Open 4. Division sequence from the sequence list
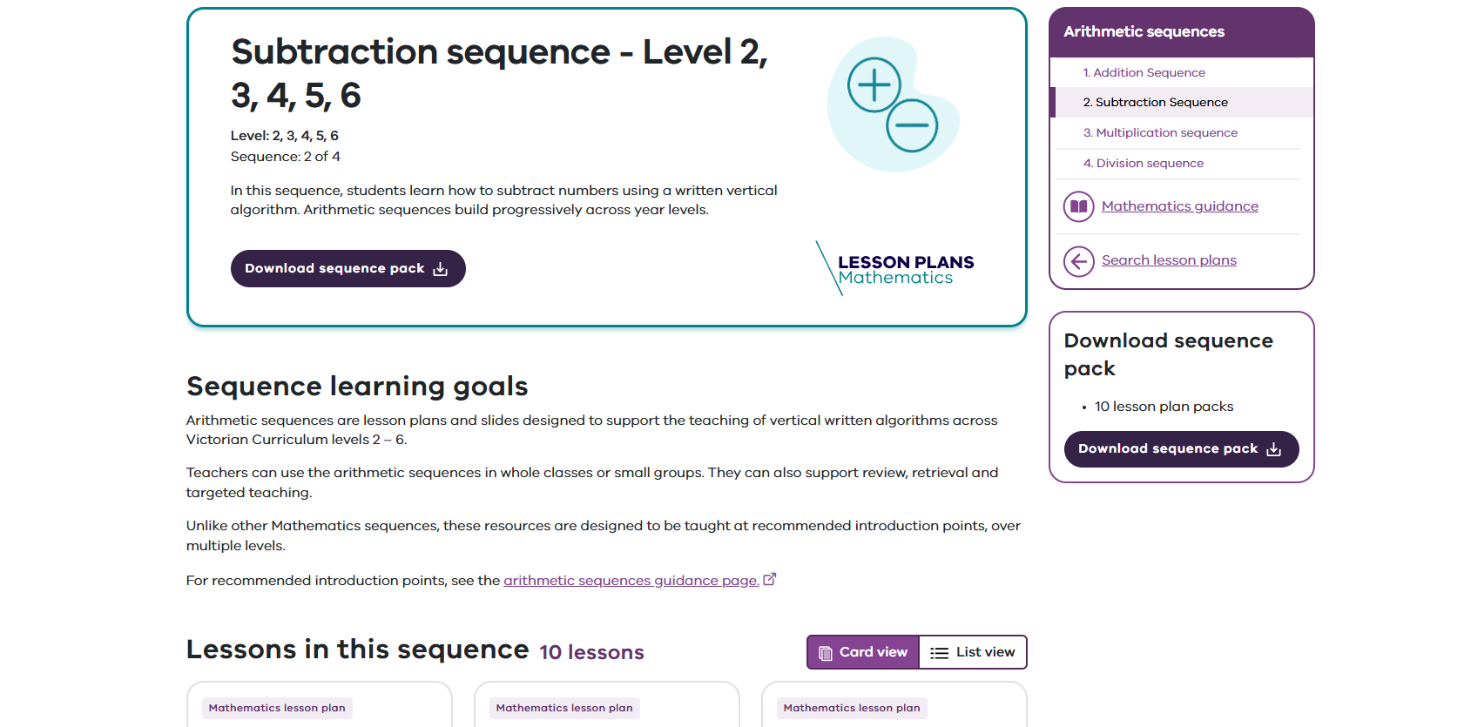Viewport: 1471px width, 727px height. click(1144, 163)
